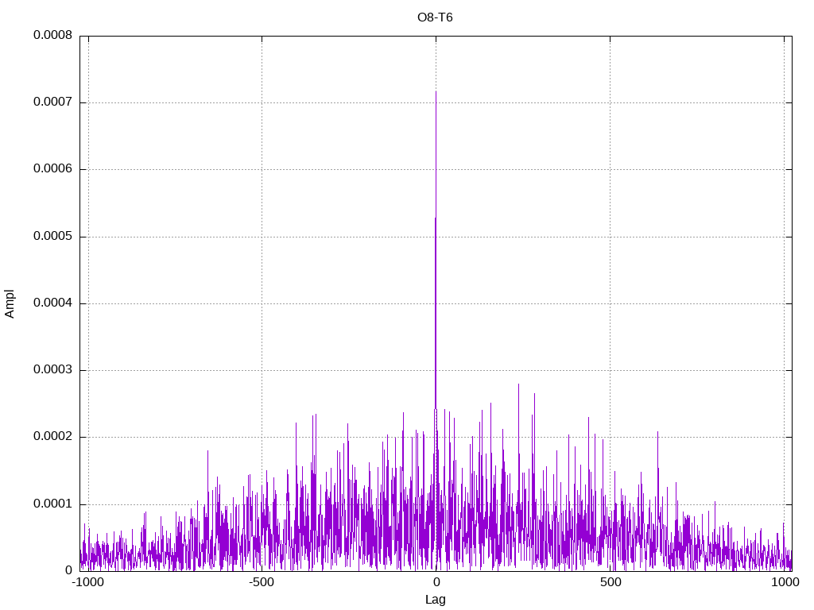This screenshot has height=610, width=814.
Task: Click the 500 x-axis tick label
Action: [610, 582]
